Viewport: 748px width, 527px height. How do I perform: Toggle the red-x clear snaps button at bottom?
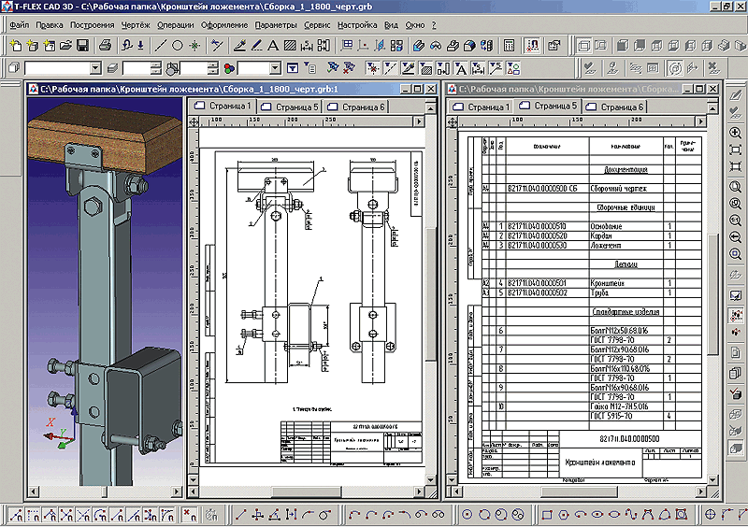point(190,515)
